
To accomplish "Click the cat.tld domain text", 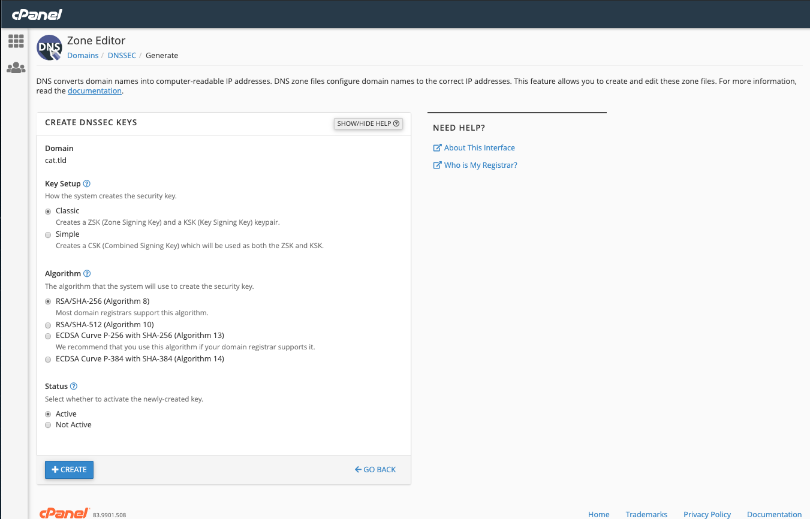I will pos(56,160).
